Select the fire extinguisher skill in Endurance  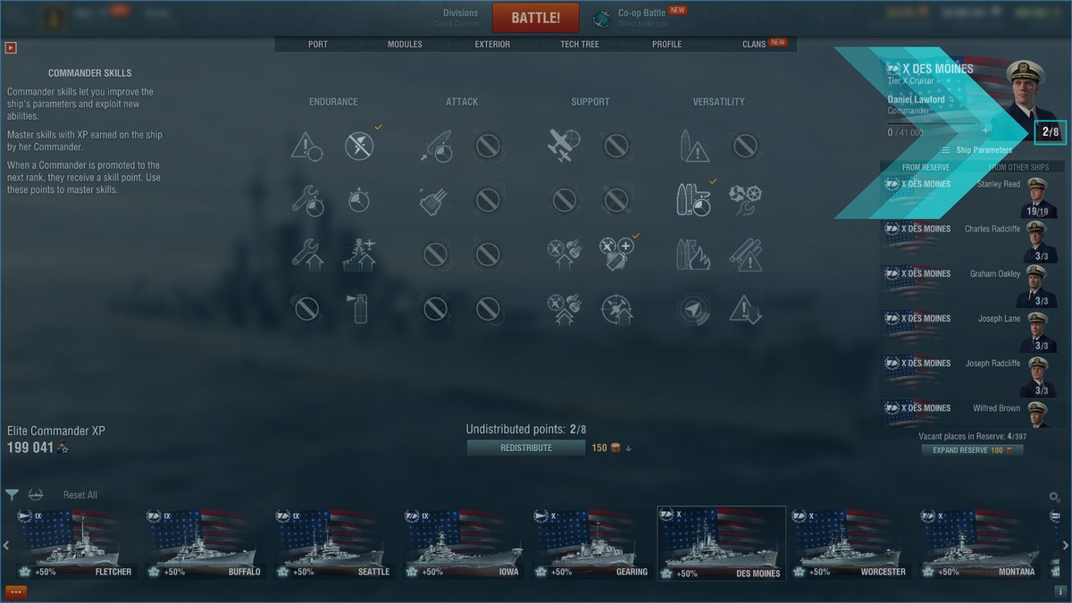click(359, 309)
